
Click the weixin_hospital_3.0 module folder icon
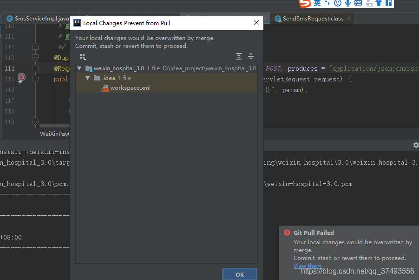(x=89, y=68)
